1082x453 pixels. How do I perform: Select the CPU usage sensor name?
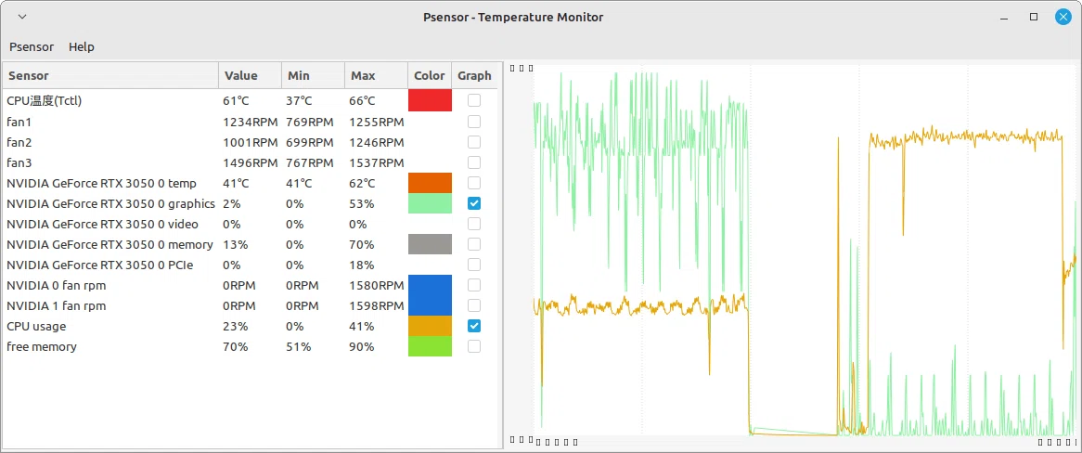36,327
